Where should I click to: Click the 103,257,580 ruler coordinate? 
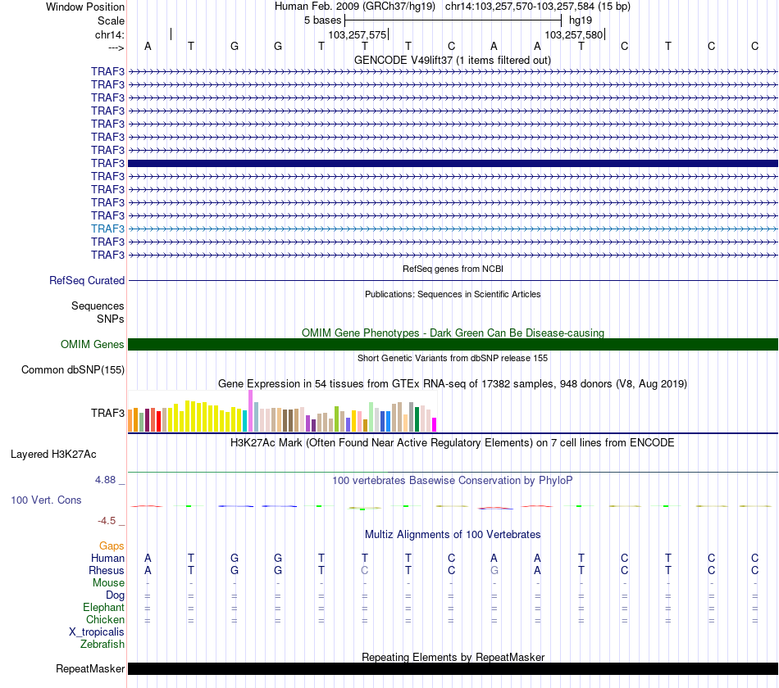574,34
